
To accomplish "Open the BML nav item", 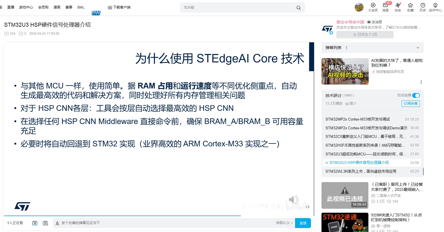I will point(81,7).
